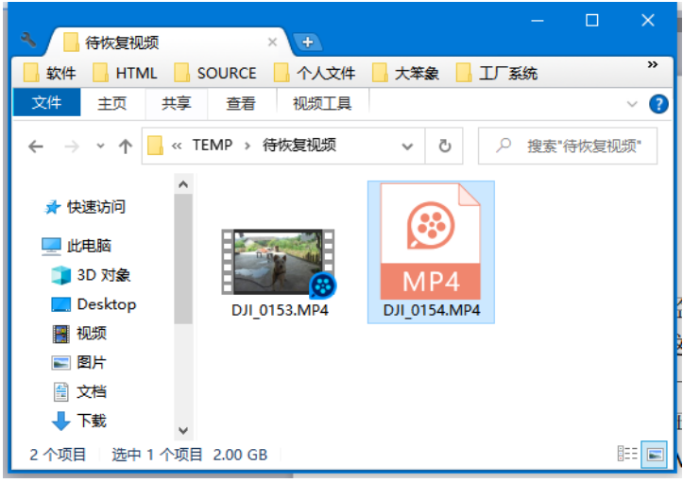Switch to large icons view
Screen dimensions: 683x483
(x=655, y=455)
